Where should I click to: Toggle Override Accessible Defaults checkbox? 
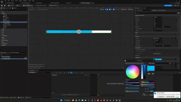(154, 50)
